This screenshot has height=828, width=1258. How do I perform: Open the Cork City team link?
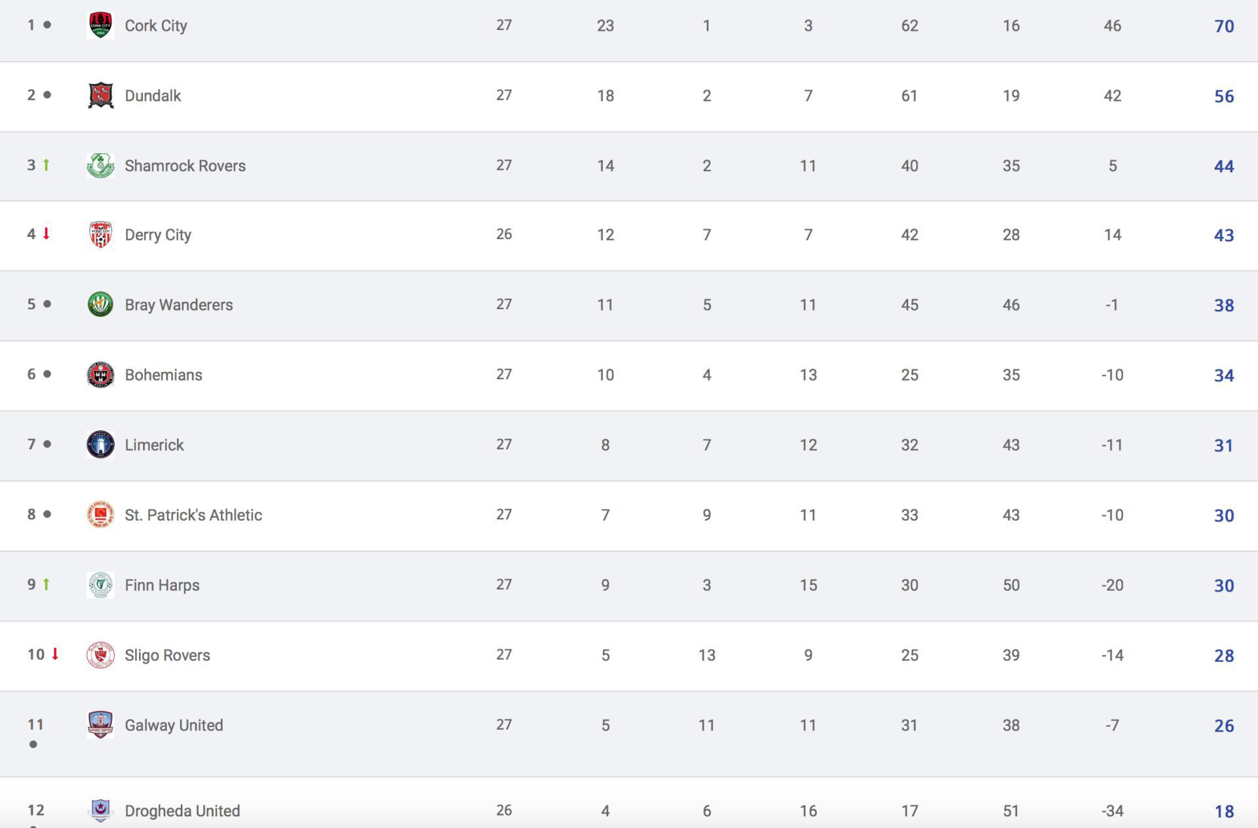(156, 26)
